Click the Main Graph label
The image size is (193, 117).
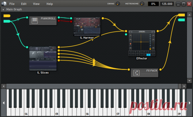click(14, 9)
